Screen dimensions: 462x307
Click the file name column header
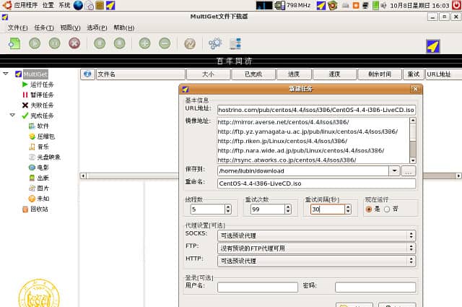click(141, 74)
